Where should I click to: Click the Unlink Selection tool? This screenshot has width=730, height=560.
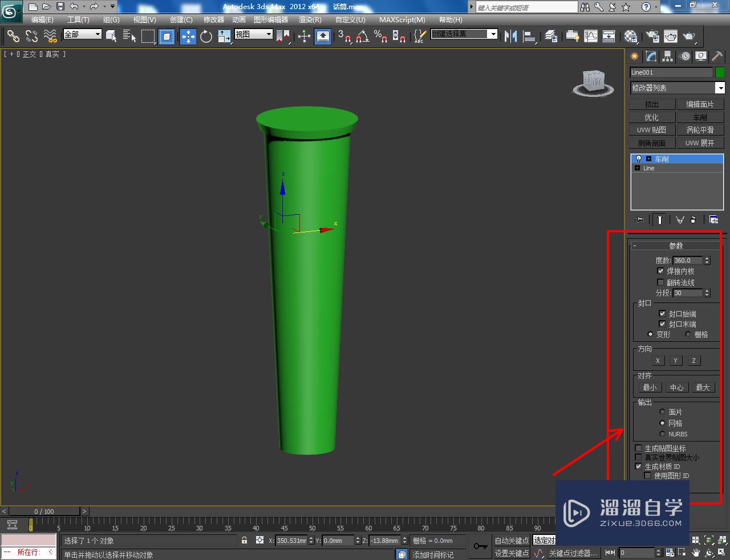pyautogui.click(x=31, y=36)
